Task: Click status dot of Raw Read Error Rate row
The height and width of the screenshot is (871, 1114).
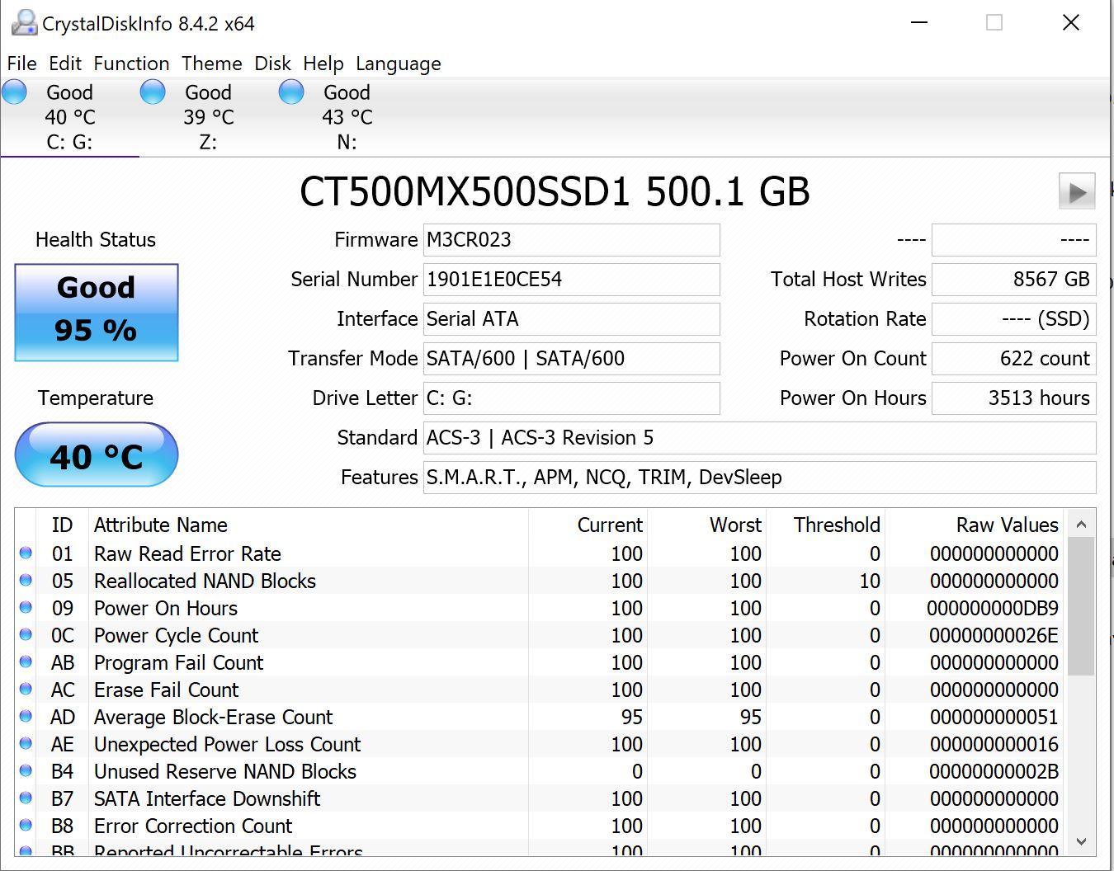Action: [26, 553]
